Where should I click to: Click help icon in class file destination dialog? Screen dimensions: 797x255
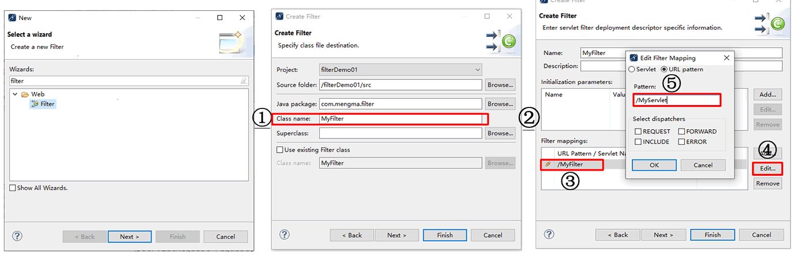(284, 234)
